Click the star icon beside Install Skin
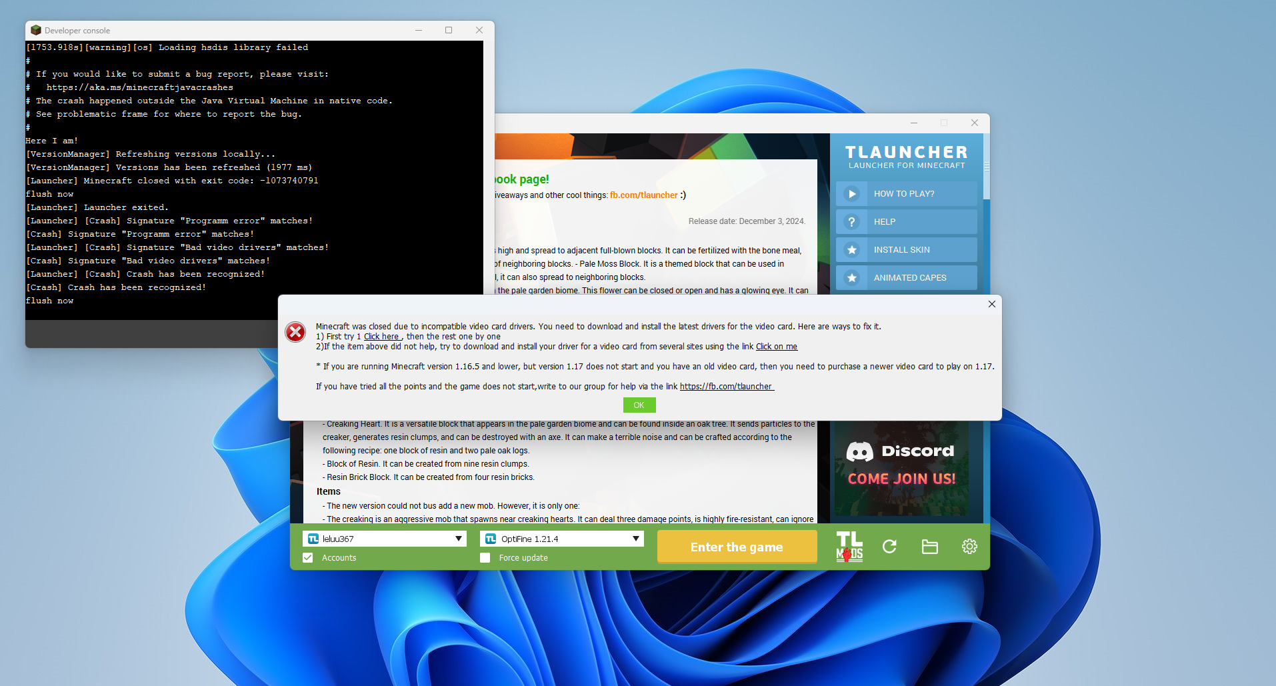Image resolution: width=1276 pixels, height=686 pixels. 851,250
